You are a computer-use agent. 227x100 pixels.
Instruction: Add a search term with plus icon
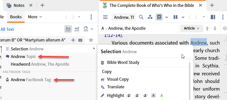[73, 40]
